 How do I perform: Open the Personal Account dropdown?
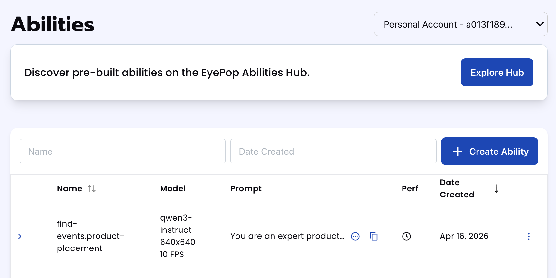tap(460, 24)
